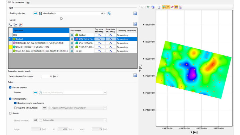Toggle the axis grid icon
The image size is (240, 135).
pos(159,7)
